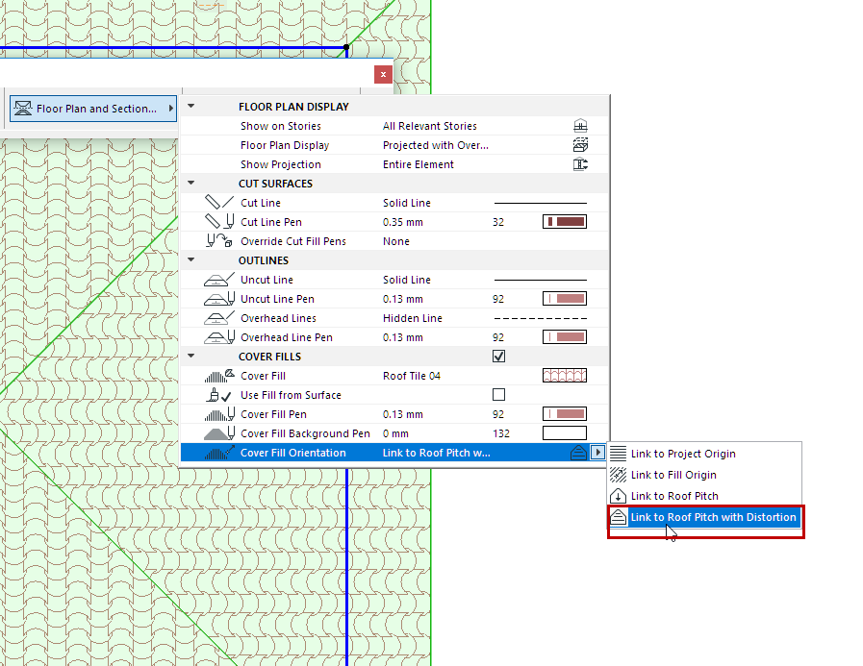Image resolution: width=863 pixels, height=666 pixels.
Task: Click the 'None' override value
Action: click(396, 241)
